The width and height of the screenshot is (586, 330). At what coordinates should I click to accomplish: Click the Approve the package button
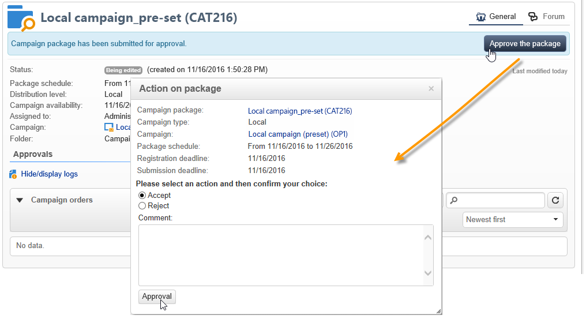[525, 44]
